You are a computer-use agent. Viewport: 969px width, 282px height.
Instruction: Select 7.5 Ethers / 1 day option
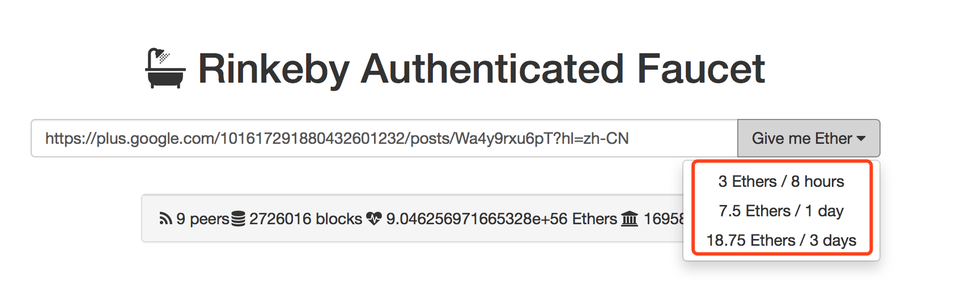click(x=781, y=211)
